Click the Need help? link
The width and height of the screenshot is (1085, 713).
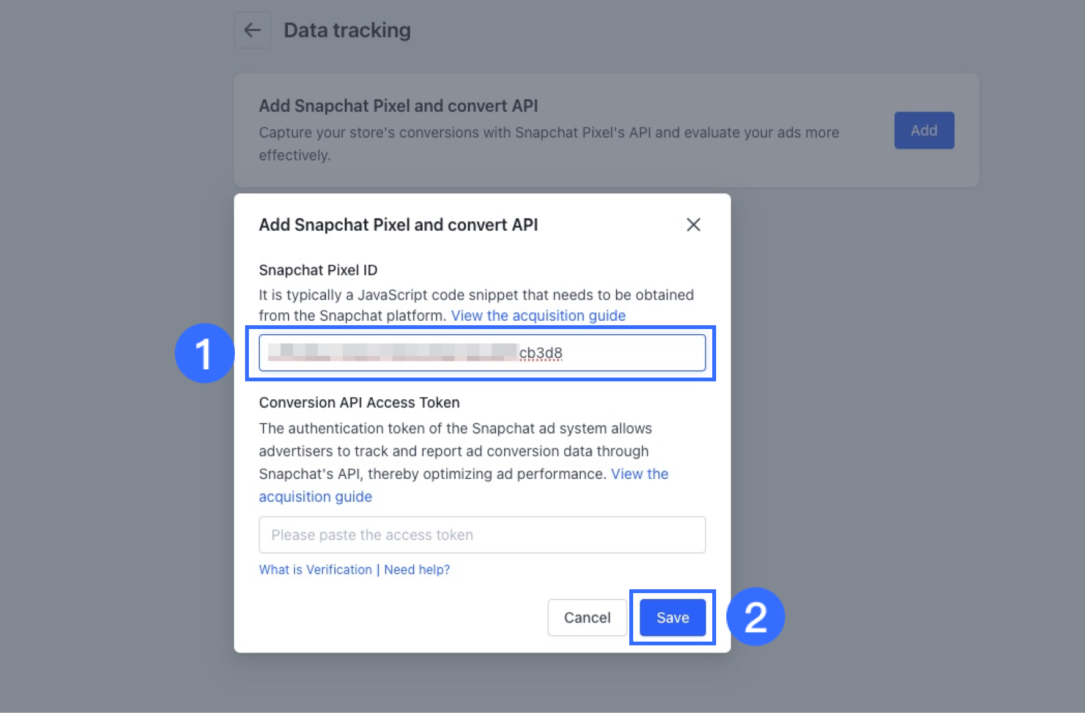point(417,570)
